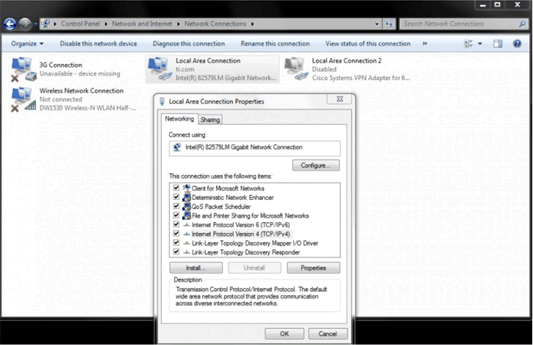
Task: Open Properties for the selected protocol
Action: [x=313, y=268]
